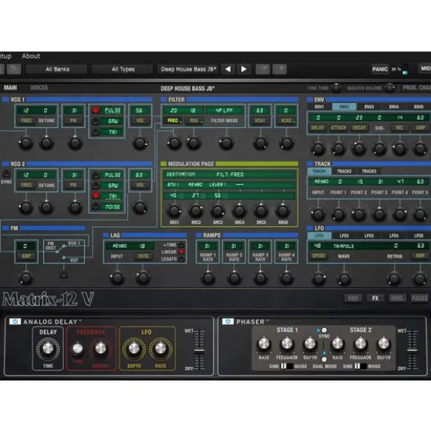Switch to the MAIN page tab

coord(10,88)
